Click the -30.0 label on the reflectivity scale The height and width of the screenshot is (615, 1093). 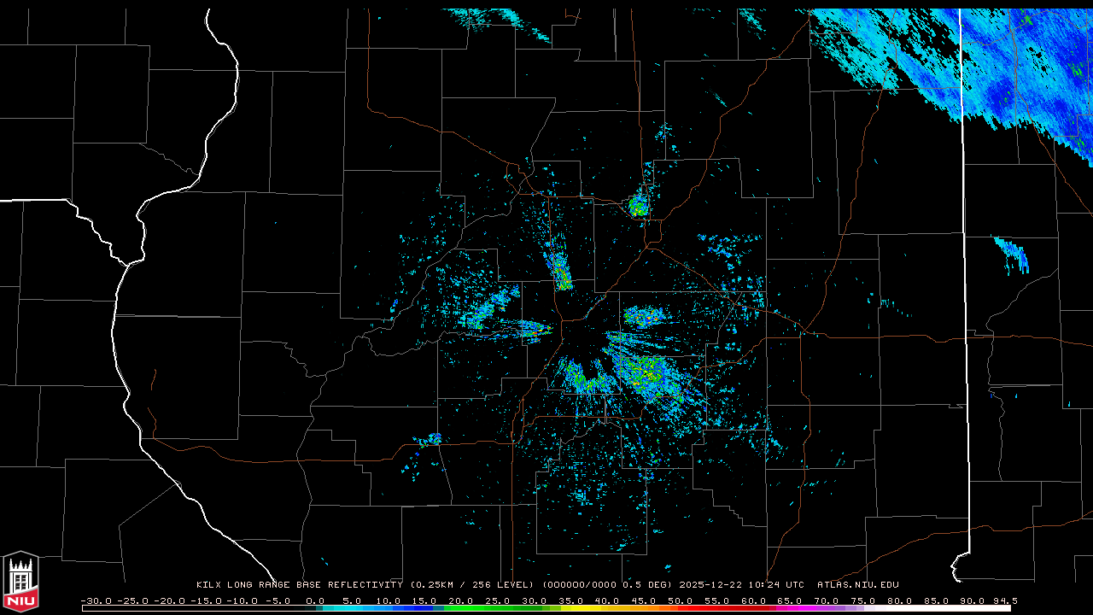[96, 600]
